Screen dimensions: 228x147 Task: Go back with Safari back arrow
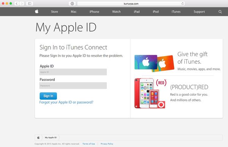[17, 4]
